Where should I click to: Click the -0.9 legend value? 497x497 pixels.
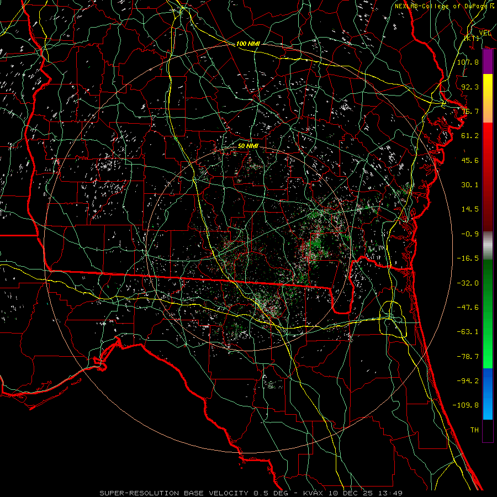[x=470, y=234]
